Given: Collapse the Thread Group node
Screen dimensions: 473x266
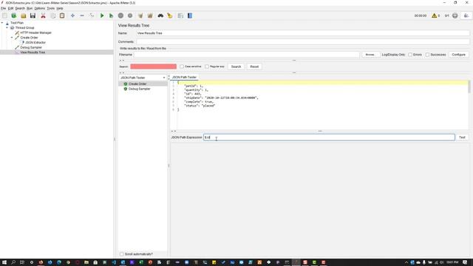Looking at the screenshot, I should click(x=7, y=28).
